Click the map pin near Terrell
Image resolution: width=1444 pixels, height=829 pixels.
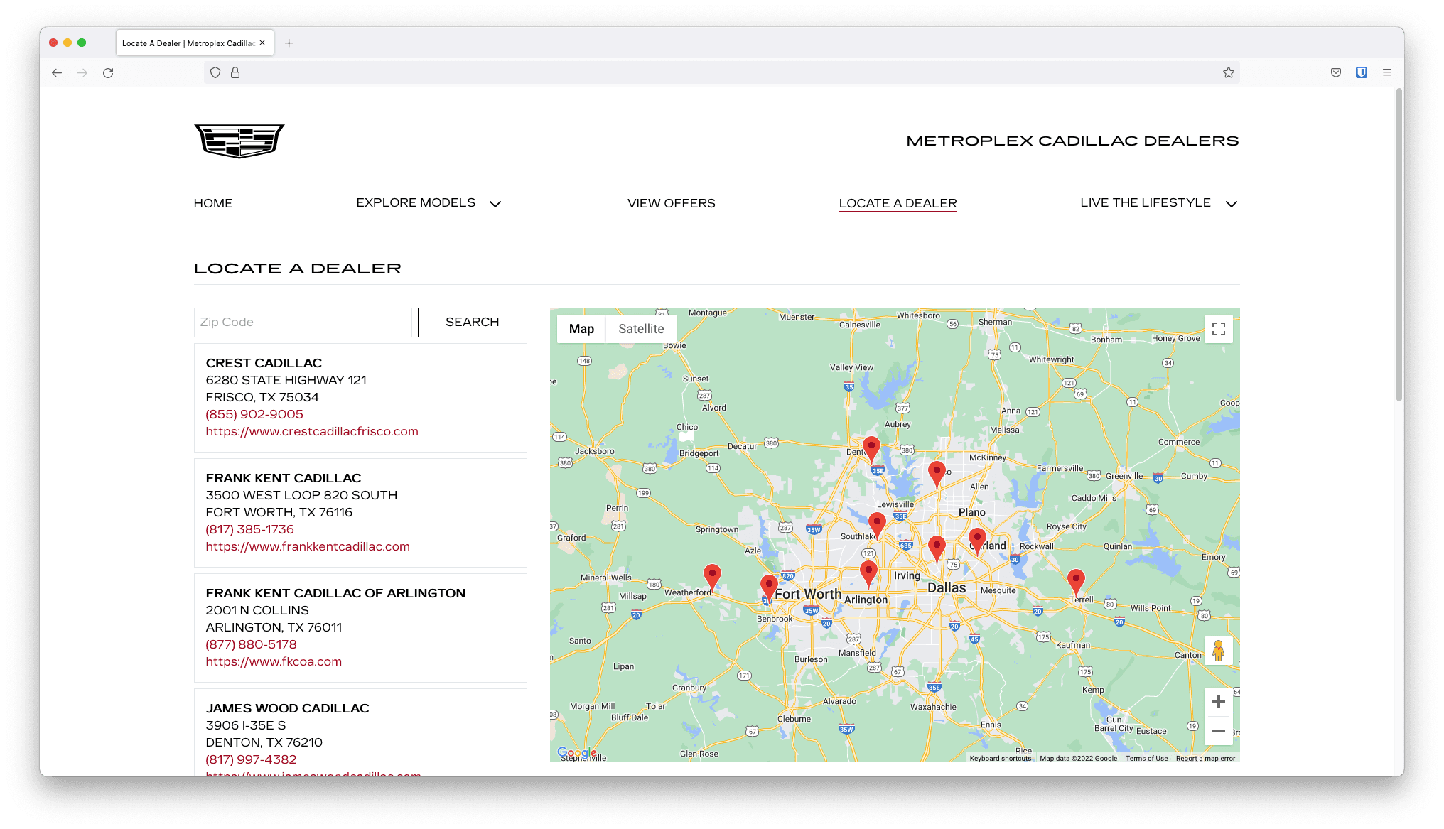coord(1077,583)
